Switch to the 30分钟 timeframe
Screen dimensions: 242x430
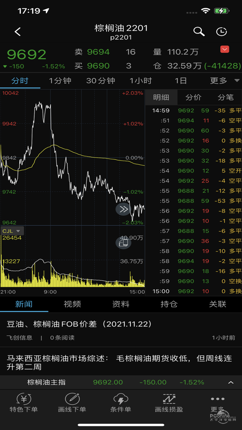click(x=101, y=81)
